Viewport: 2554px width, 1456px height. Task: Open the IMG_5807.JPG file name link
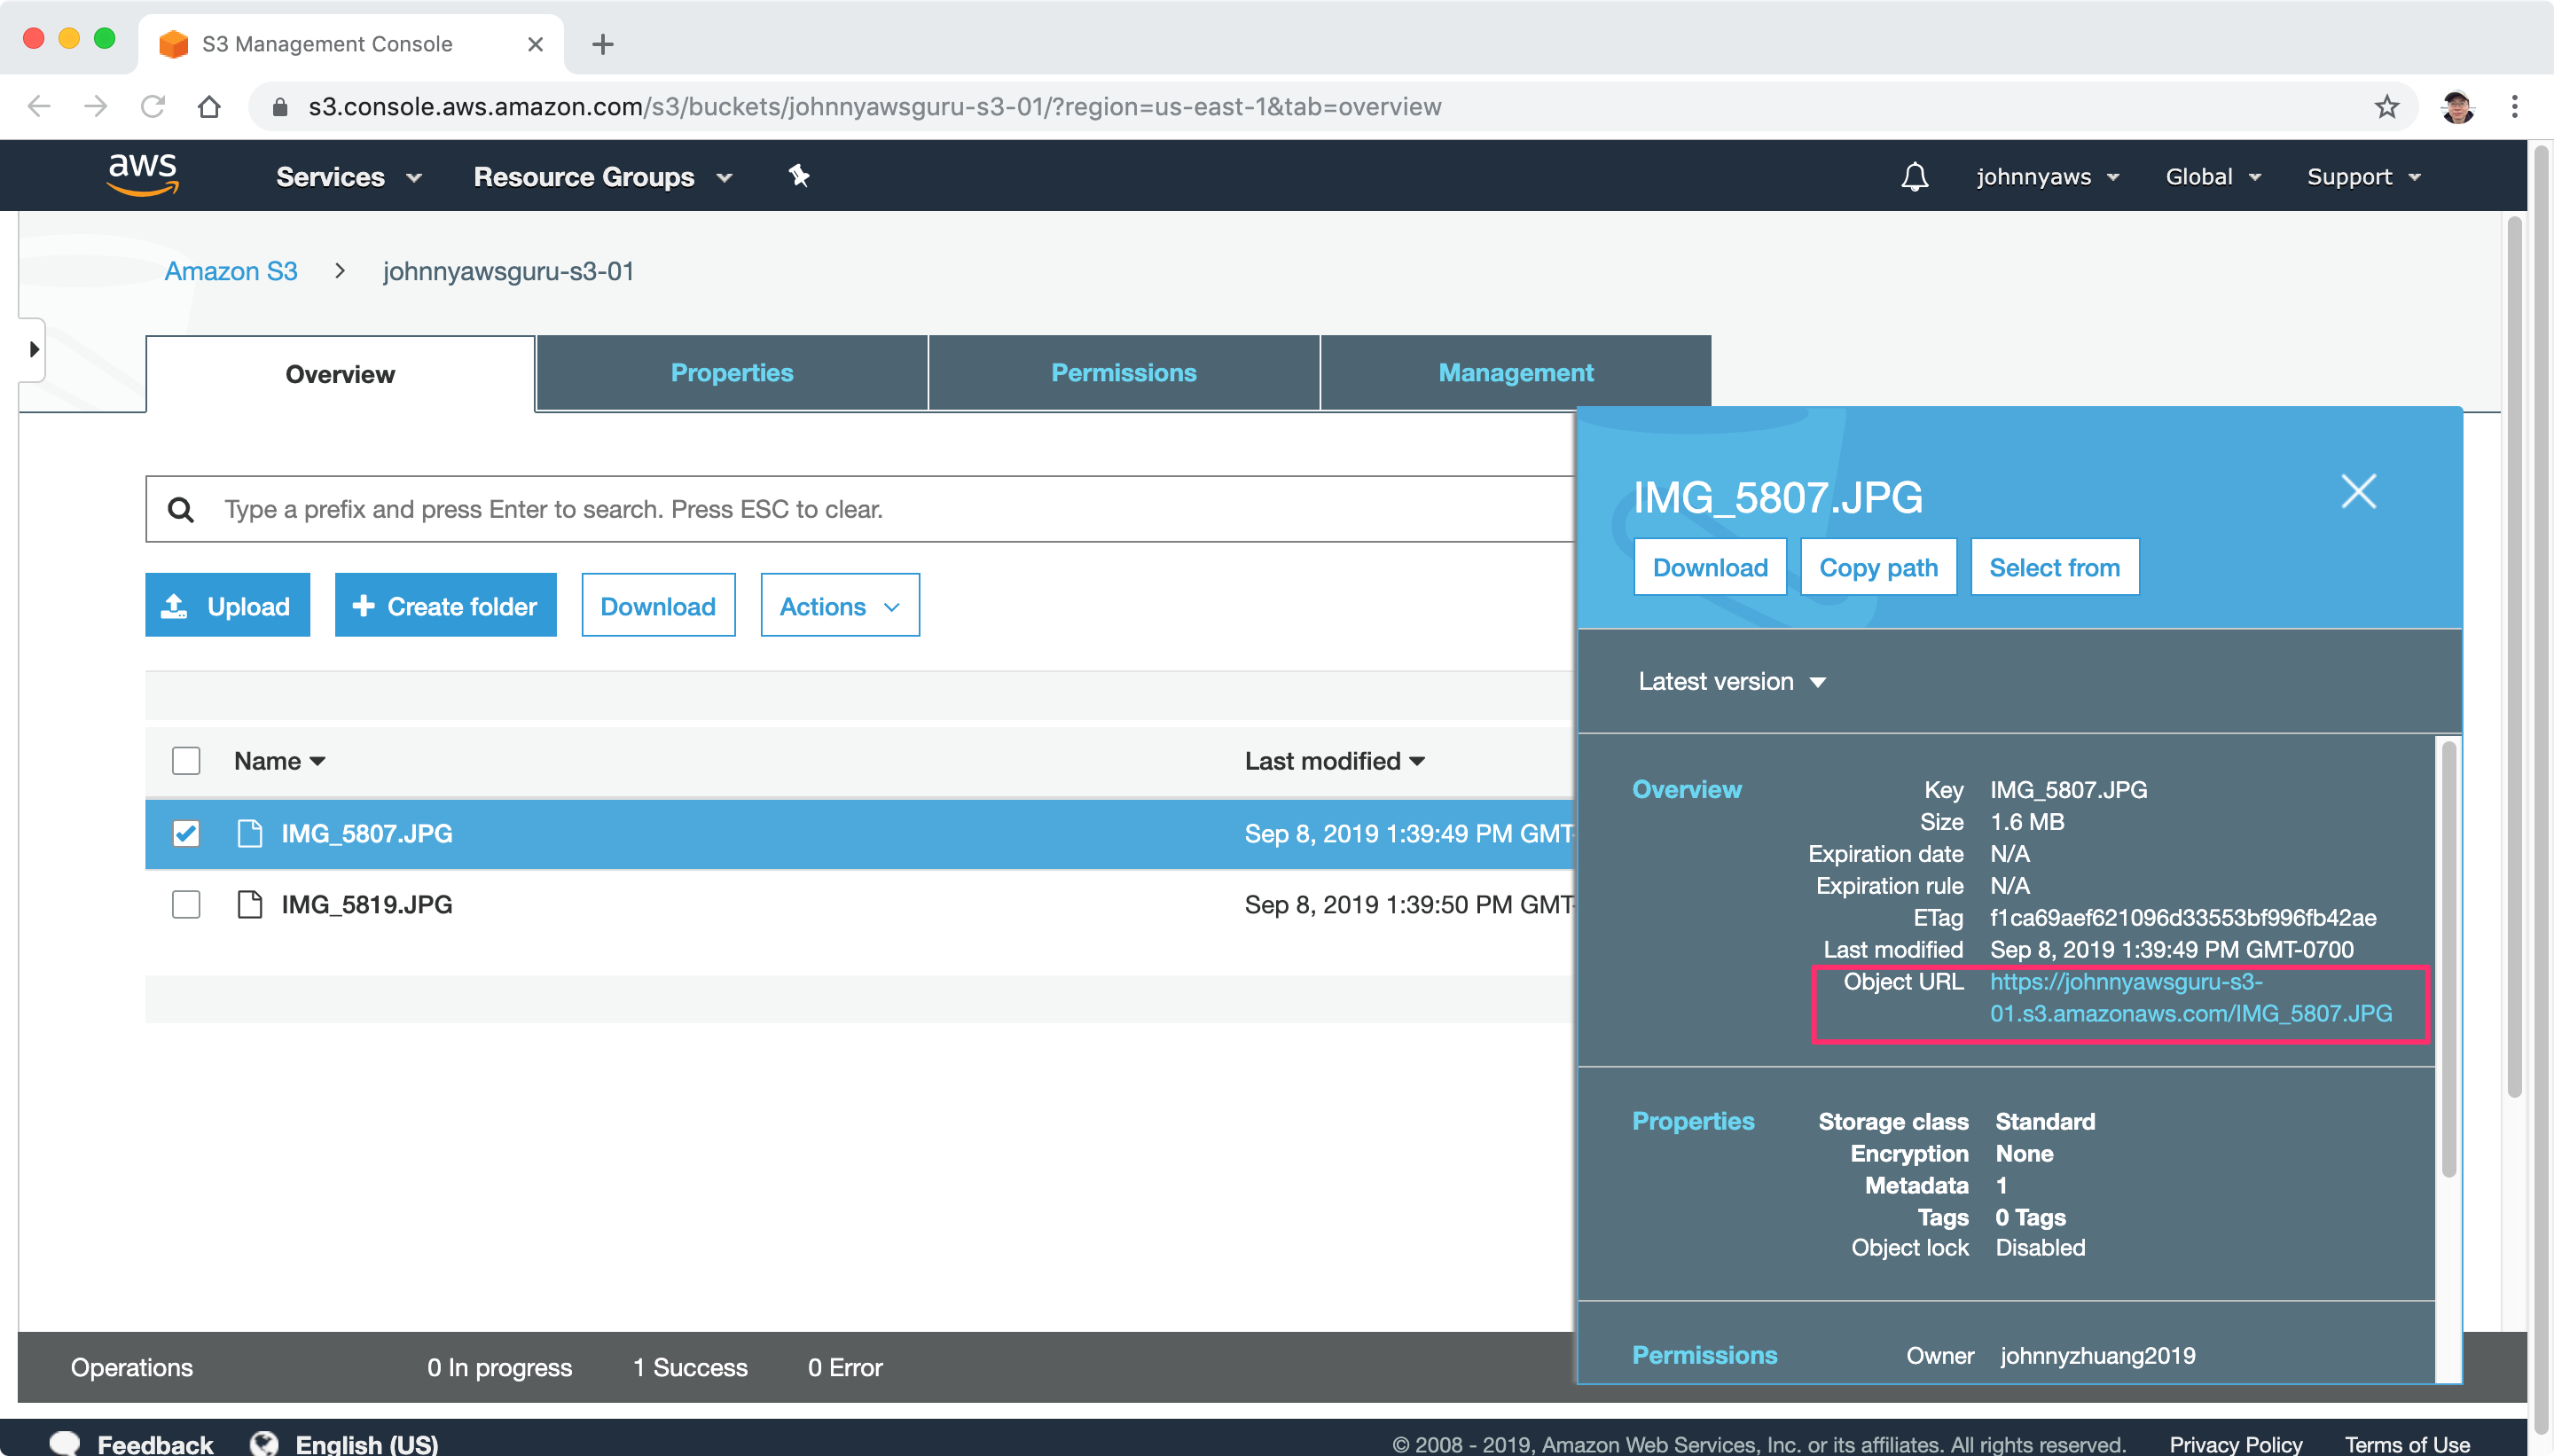(x=367, y=834)
